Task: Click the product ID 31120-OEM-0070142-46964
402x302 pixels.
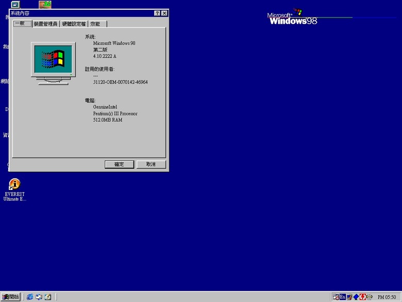Action: click(120, 82)
